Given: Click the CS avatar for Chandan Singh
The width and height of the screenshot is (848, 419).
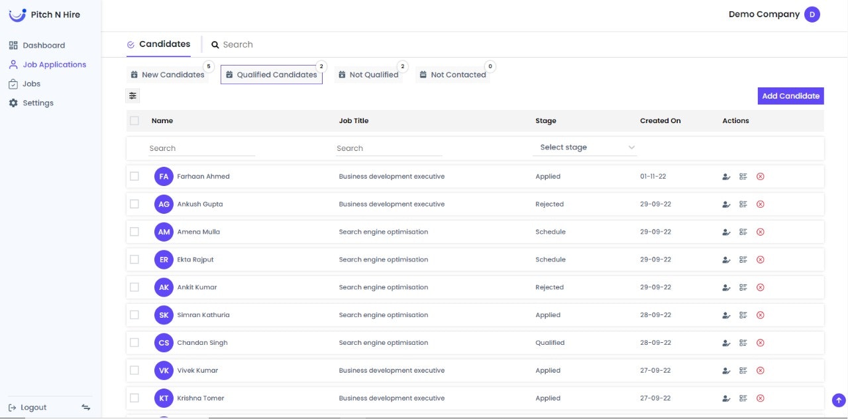Looking at the screenshot, I should coord(164,344).
